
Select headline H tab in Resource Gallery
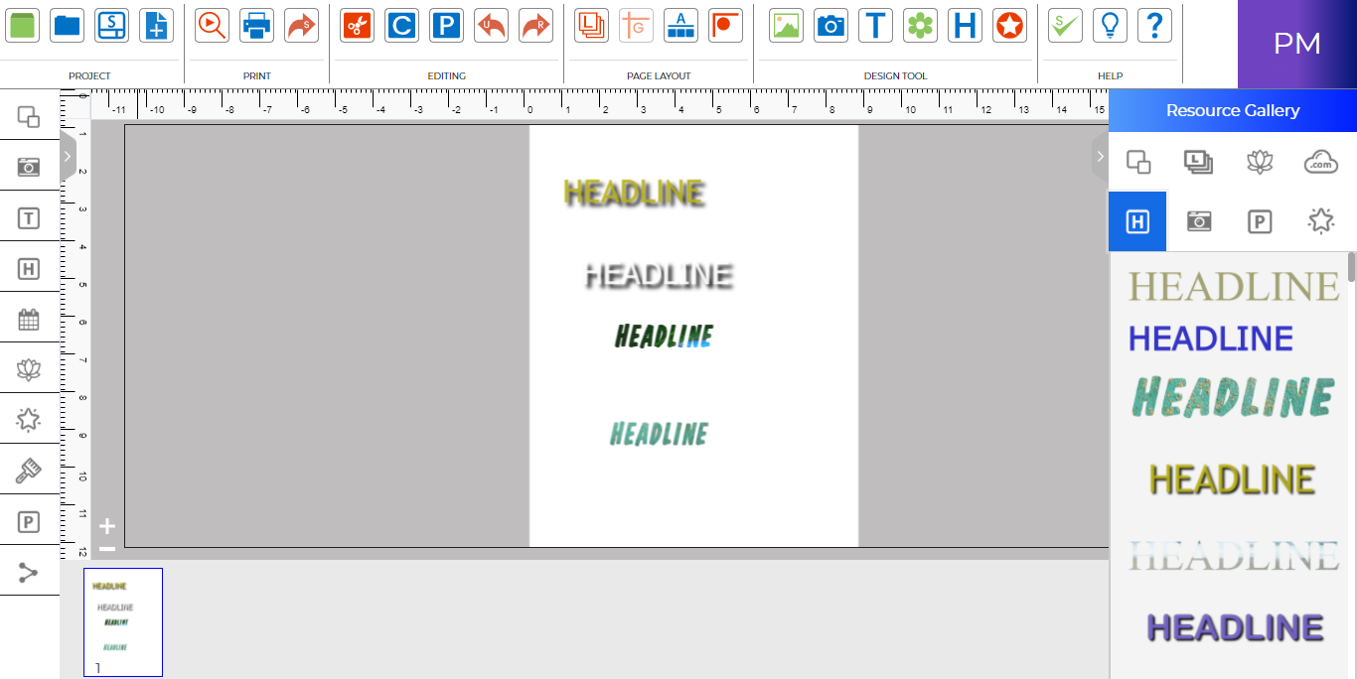tap(1138, 221)
